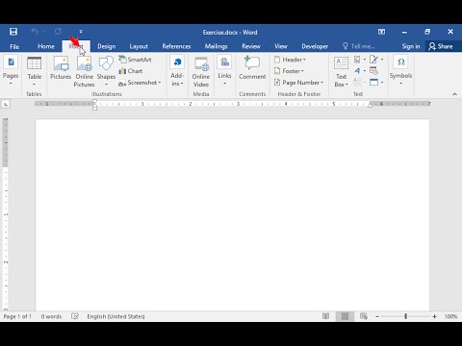Viewport: 462px width, 346px height.
Task: Click the 100% zoom level
Action: pyautogui.click(x=450, y=316)
